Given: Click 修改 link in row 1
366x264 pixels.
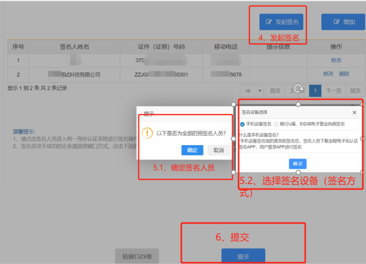Looking at the screenshot, I should 336,60.
